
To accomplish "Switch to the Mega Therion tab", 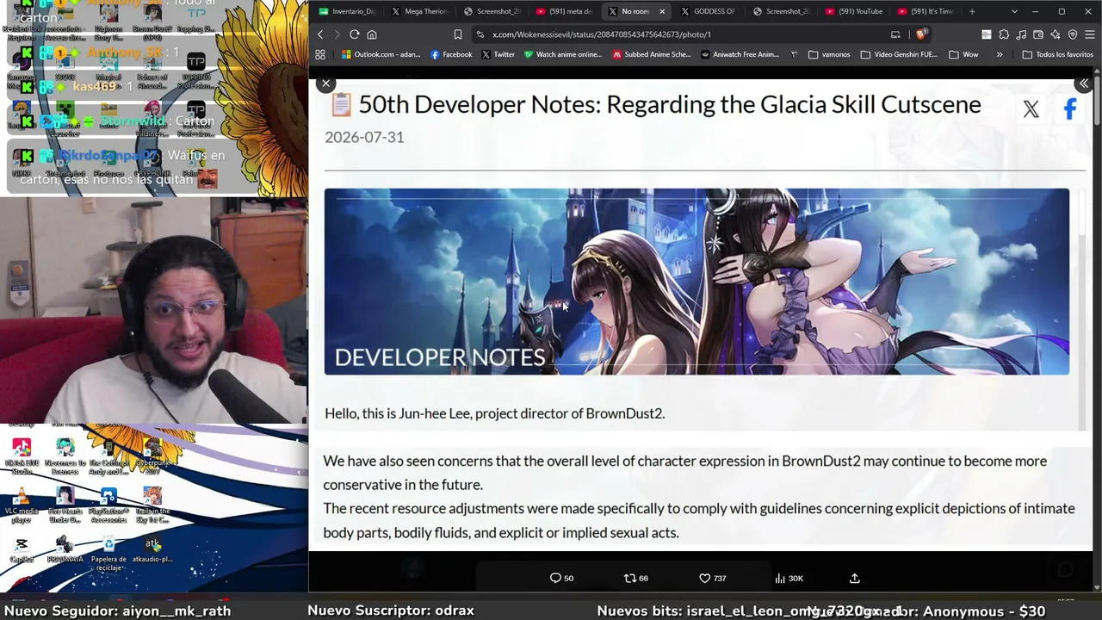I will coord(419,11).
